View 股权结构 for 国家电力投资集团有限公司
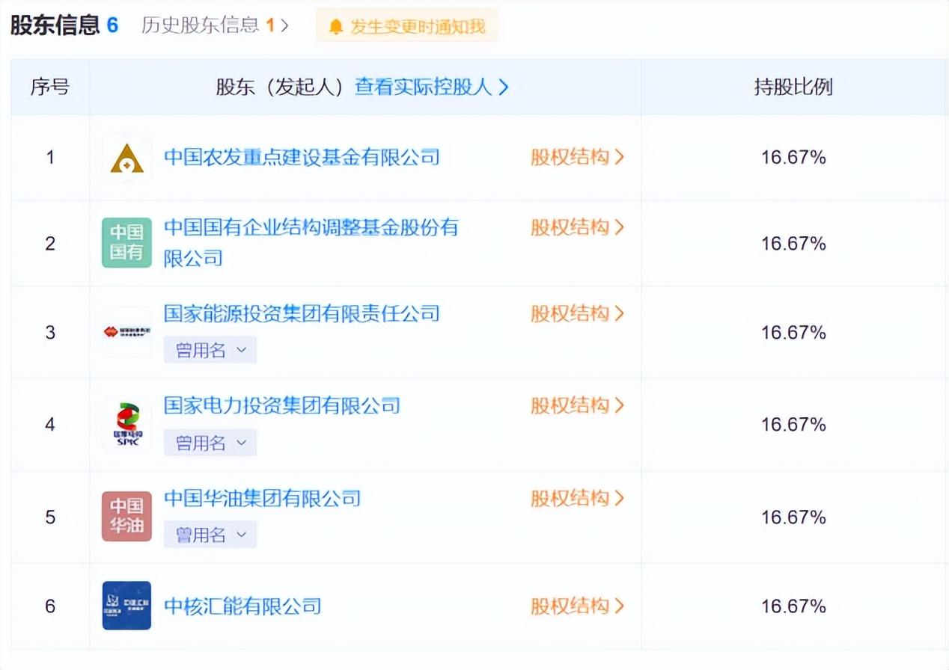The width and height of the screenshot is (949, 670). point(577,406)
